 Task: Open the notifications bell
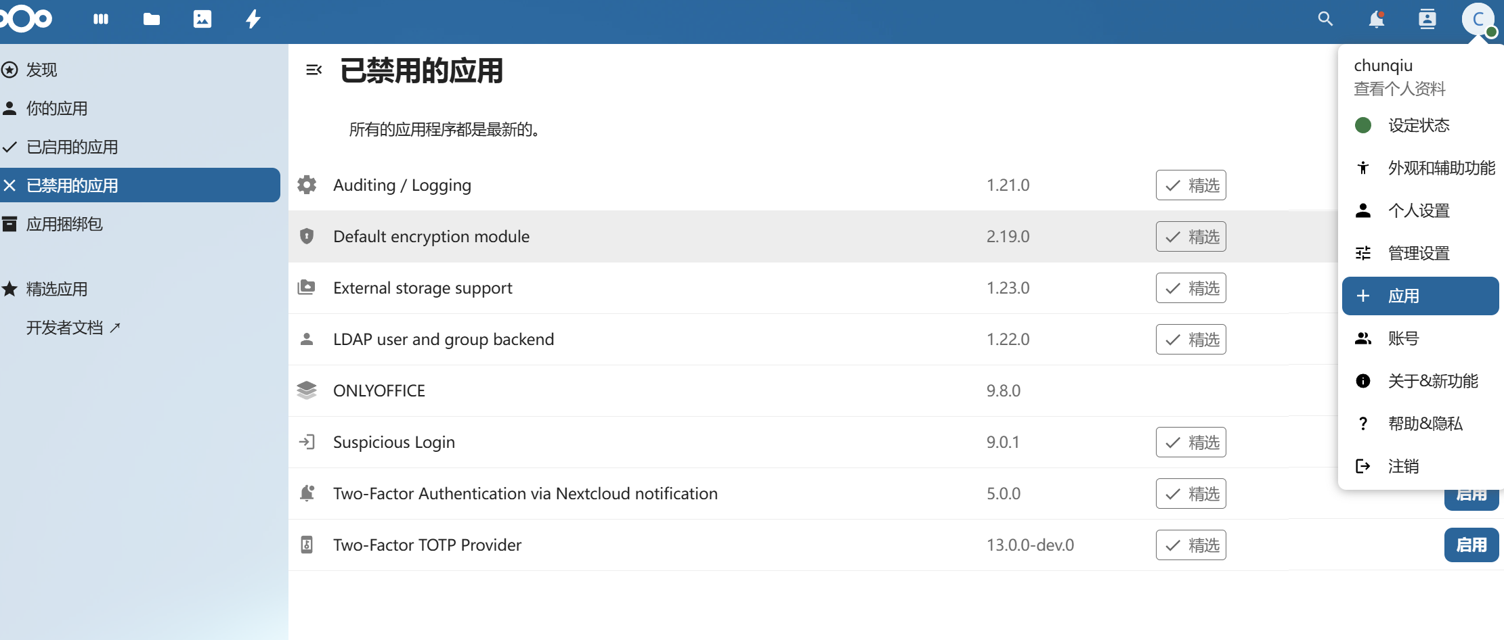coord(1375,19)
